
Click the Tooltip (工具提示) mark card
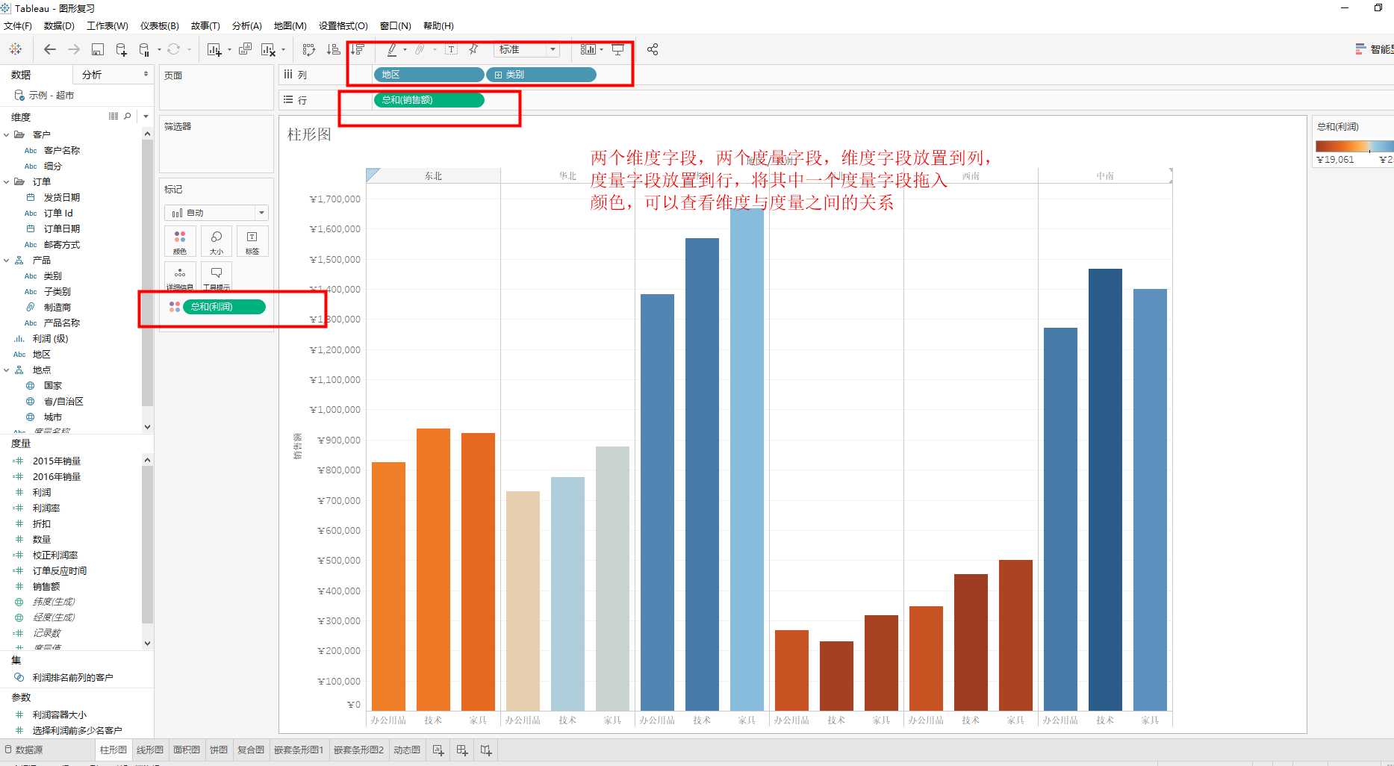point(217,277)
